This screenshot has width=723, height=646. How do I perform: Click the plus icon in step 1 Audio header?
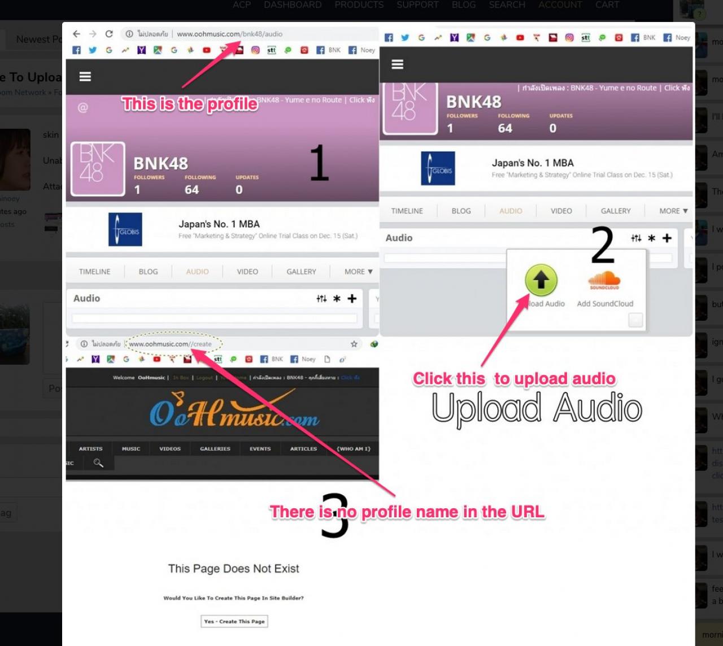point(352,299)
